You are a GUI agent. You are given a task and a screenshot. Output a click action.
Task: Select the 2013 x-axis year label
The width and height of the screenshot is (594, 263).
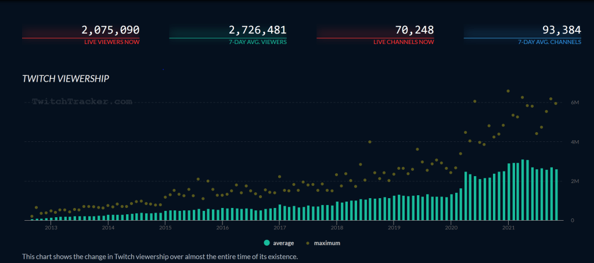tap(51, 228)
